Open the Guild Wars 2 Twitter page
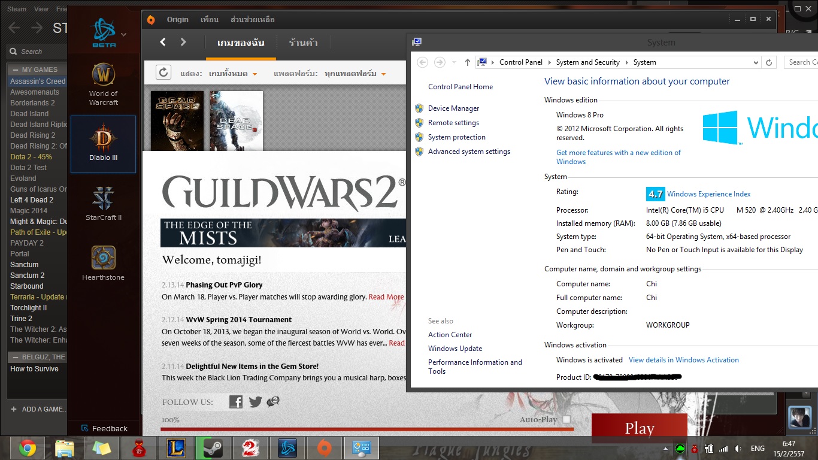This screenshot has width=818, height=460. point(255,402)
